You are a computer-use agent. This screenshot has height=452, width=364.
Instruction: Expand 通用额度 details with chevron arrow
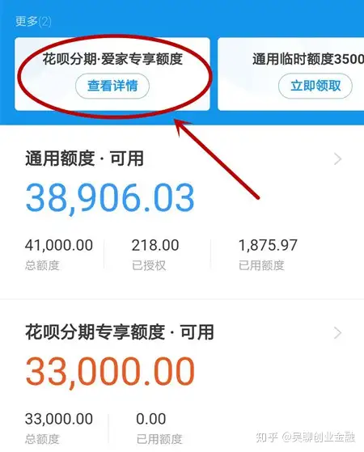[338, 158]
